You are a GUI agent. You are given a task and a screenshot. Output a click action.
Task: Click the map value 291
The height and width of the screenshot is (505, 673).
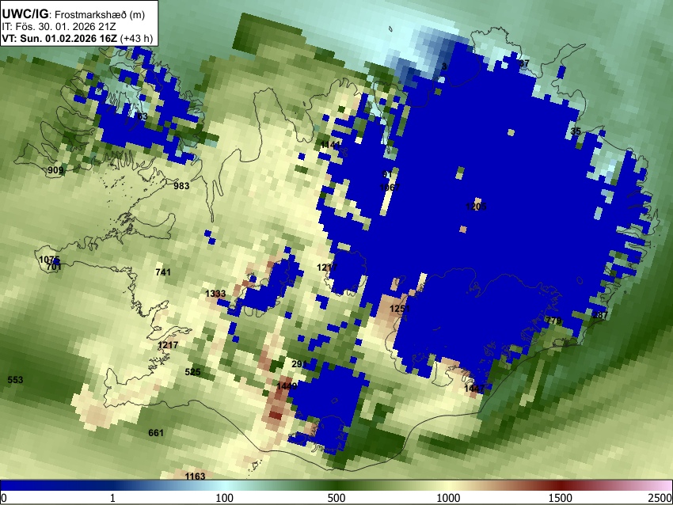[x=299, y=364]
